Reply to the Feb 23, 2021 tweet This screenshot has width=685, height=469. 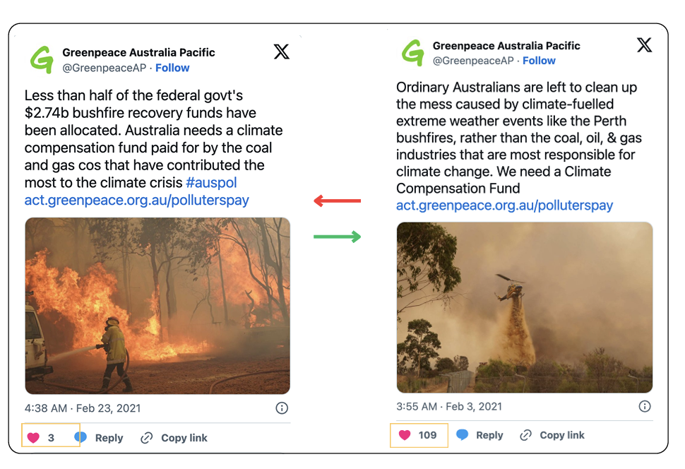(x=108, y=438)
